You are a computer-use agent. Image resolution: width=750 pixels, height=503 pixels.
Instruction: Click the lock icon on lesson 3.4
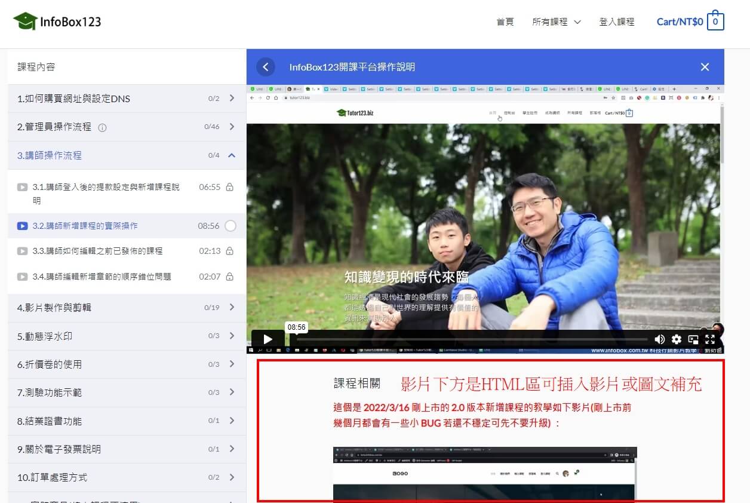(230, 277)
